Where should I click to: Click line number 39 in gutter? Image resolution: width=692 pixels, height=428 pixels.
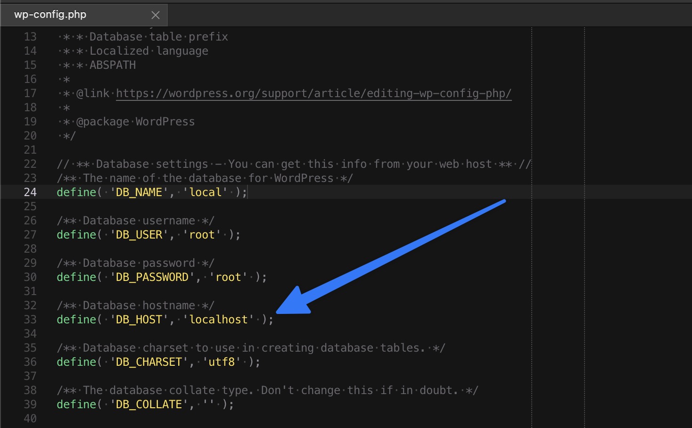[x=30, y=404]
